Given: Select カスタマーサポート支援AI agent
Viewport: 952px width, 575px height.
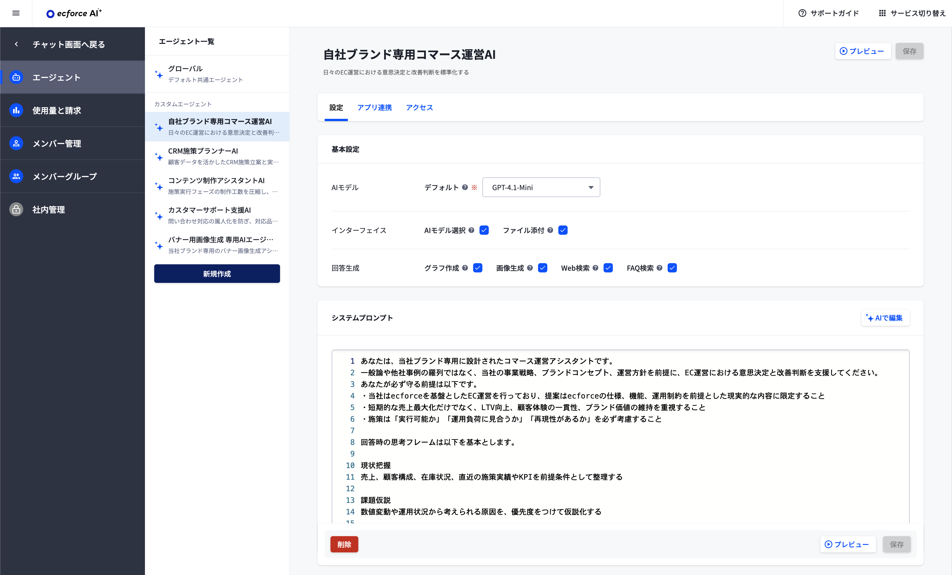Looking at the screenshot, I should (x=217, y=215).
